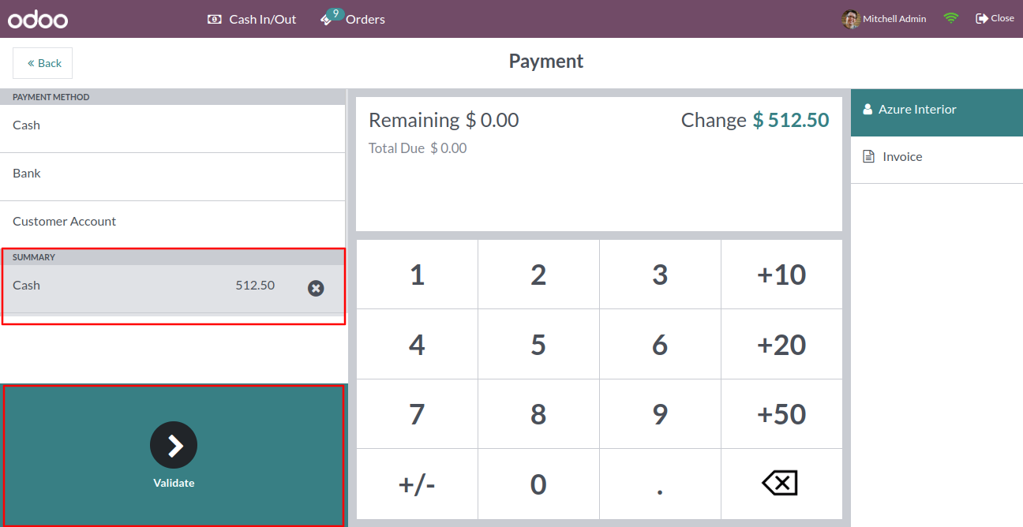The height and width of the screenshot is (527, 1023).
Task: Tap the +/- sign key
Action: click(417, 484)
